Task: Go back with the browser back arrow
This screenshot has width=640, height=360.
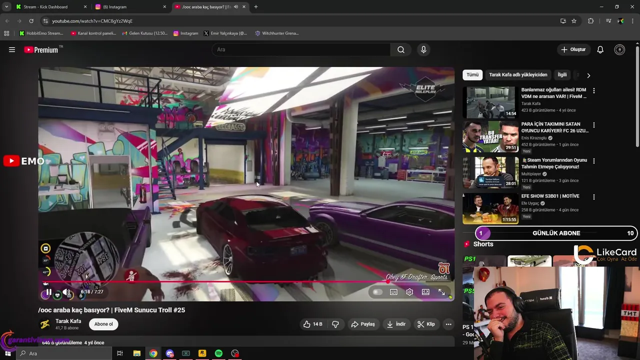Action: tap(7, 21)
